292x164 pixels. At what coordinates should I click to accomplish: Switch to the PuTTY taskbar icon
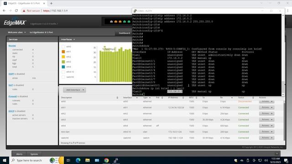point(116,160)
